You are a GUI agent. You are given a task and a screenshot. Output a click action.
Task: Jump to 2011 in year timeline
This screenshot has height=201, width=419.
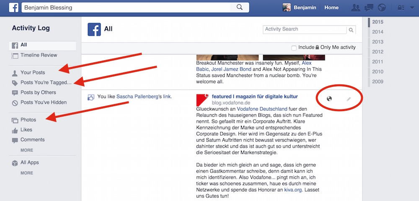tap(378, 62)
